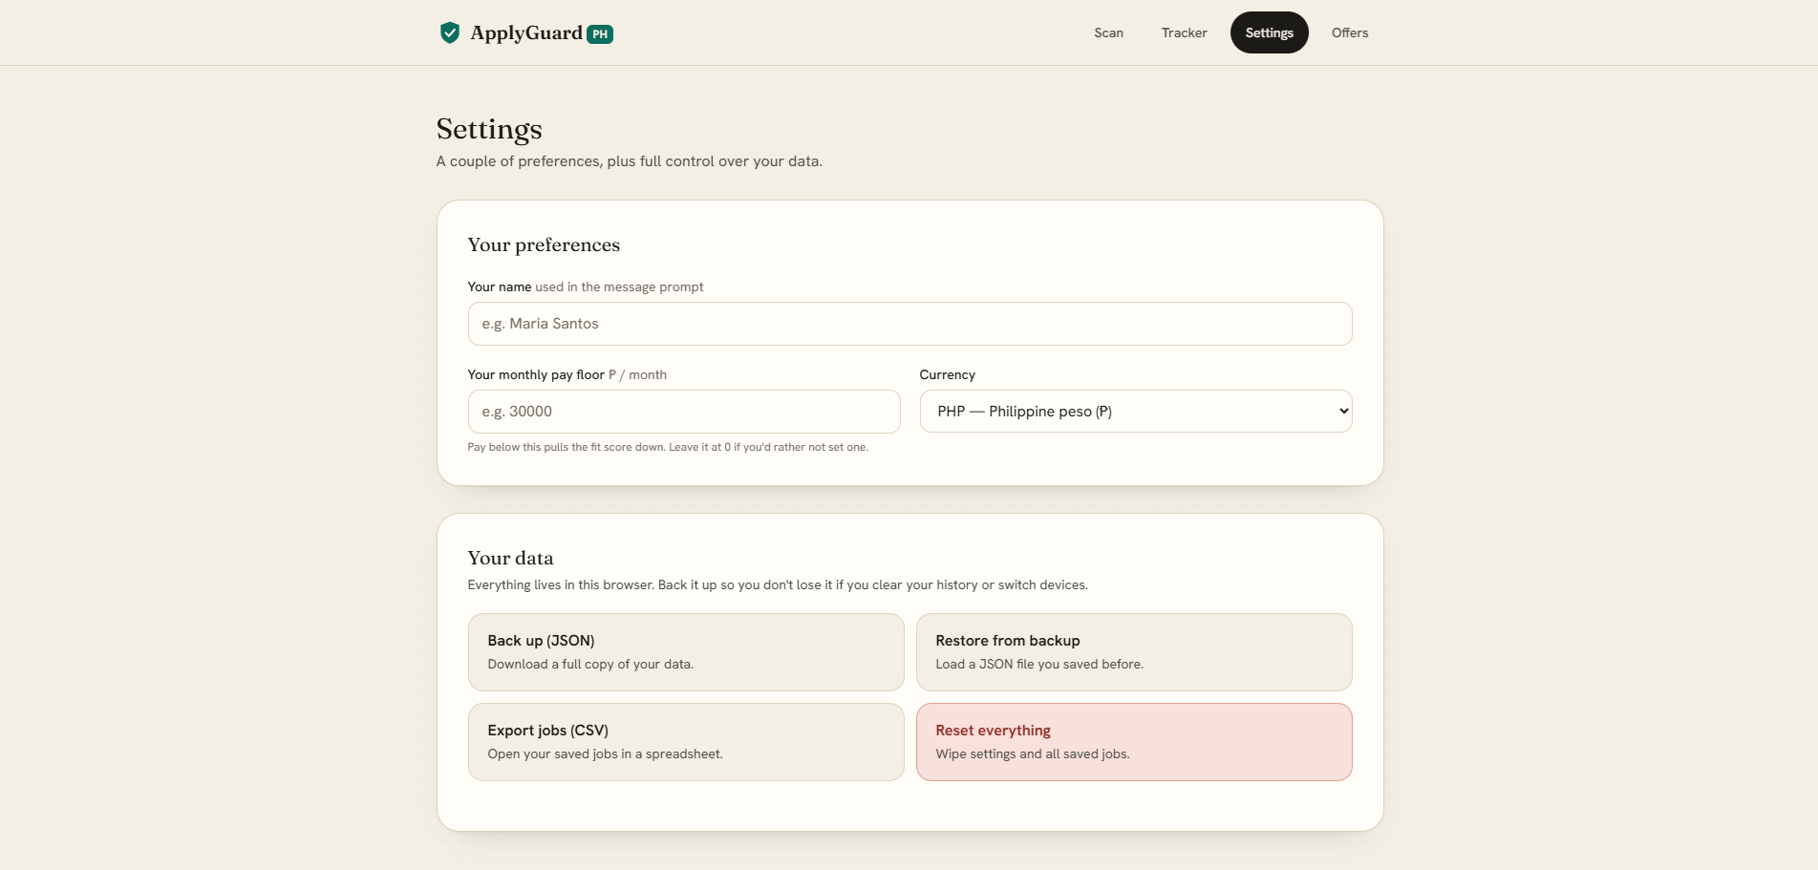
Task: Select the Settings tab
Action: 1269,32
